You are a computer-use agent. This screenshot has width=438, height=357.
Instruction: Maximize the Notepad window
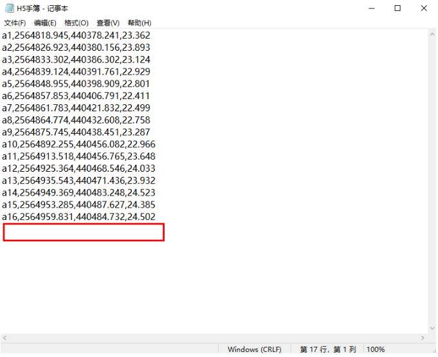coord(397,8)
